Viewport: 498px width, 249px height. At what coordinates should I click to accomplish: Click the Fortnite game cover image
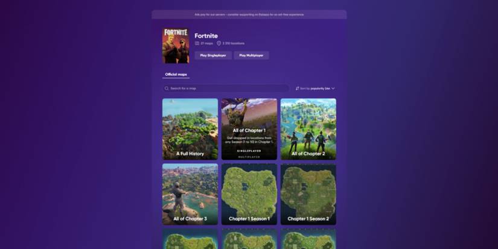pyautogui.click(x=176, y=46)
